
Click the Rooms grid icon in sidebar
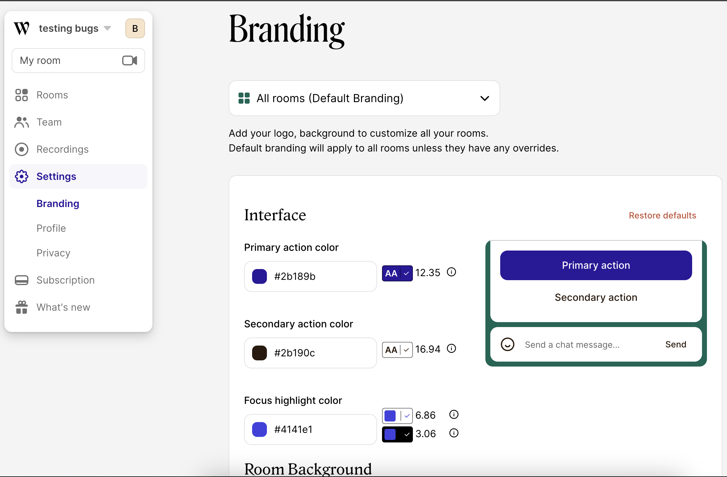coord(22,95)
